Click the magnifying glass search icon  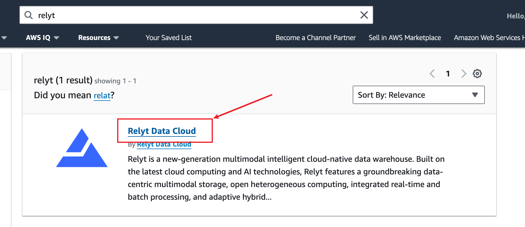(28, 15)
